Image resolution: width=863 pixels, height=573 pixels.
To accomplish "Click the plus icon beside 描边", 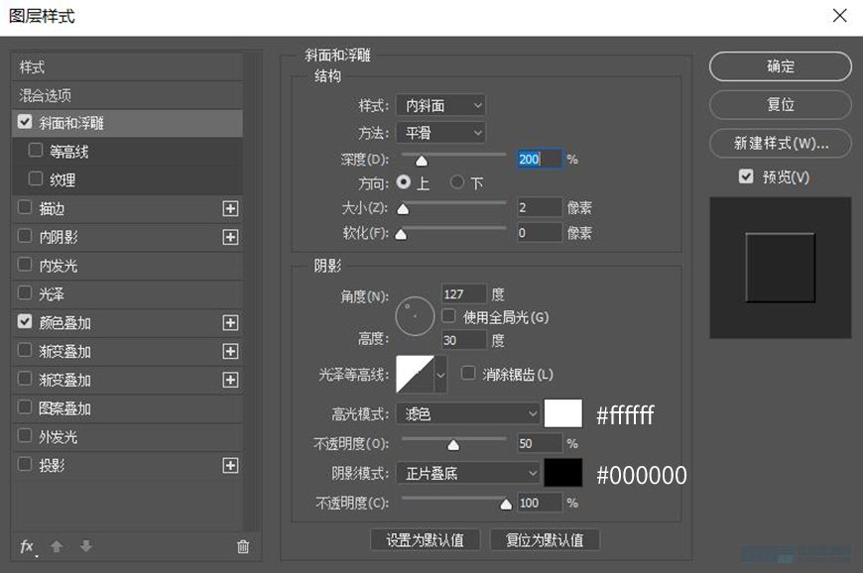I will (x=229, y=208).
